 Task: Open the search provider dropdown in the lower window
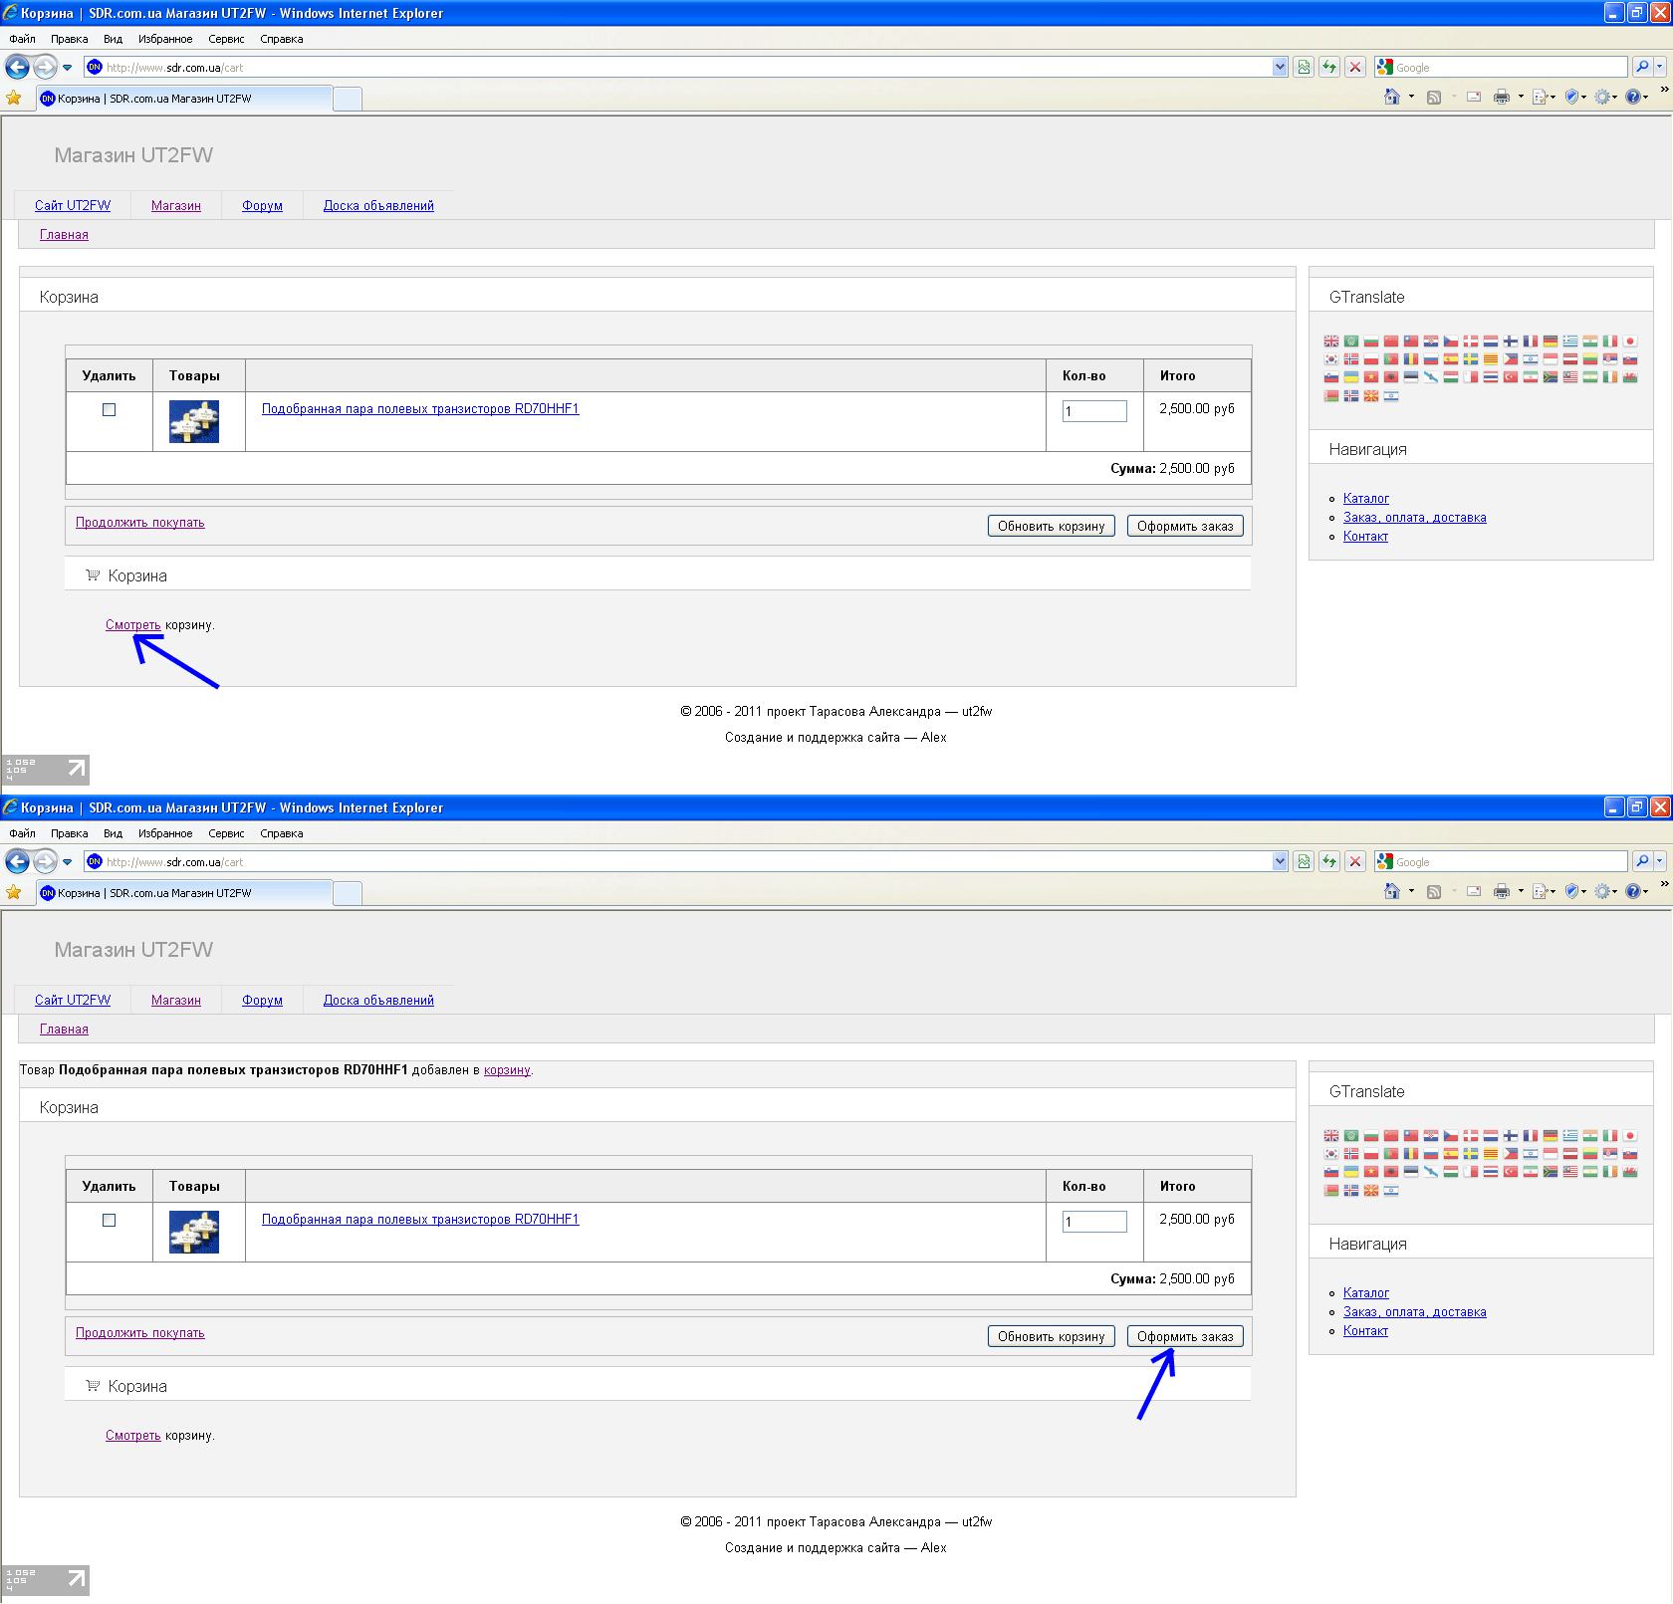[x=1660, y=862]
